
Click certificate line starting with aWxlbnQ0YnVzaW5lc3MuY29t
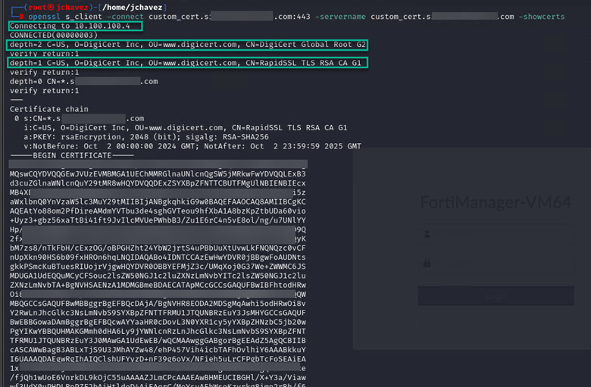pyautogui.click(x=158, y=201)
